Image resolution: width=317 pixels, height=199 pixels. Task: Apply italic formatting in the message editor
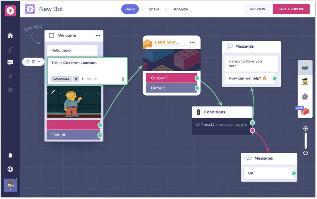tap(82, 79)
